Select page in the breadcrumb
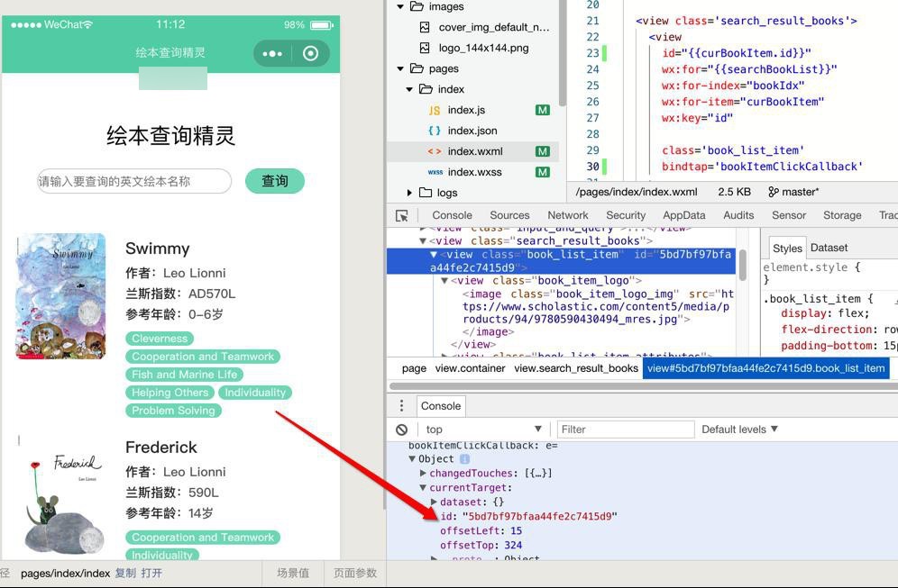The width and height of the screenshot is (898, 588). [x=414, y=368]
